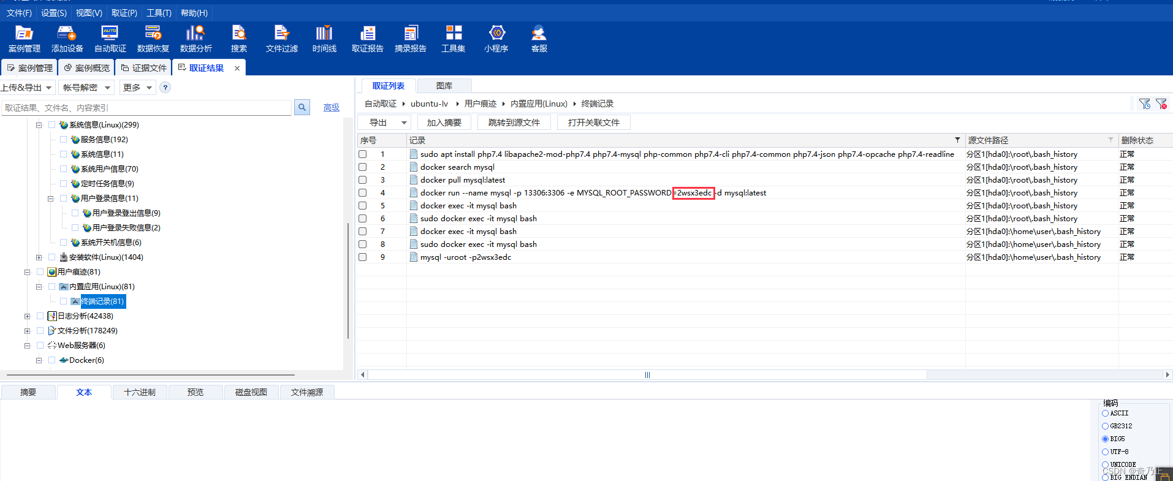Switch to the 磁盘视图 tab
This screenshot has height=481, width=1173.
tap(251, 392)
